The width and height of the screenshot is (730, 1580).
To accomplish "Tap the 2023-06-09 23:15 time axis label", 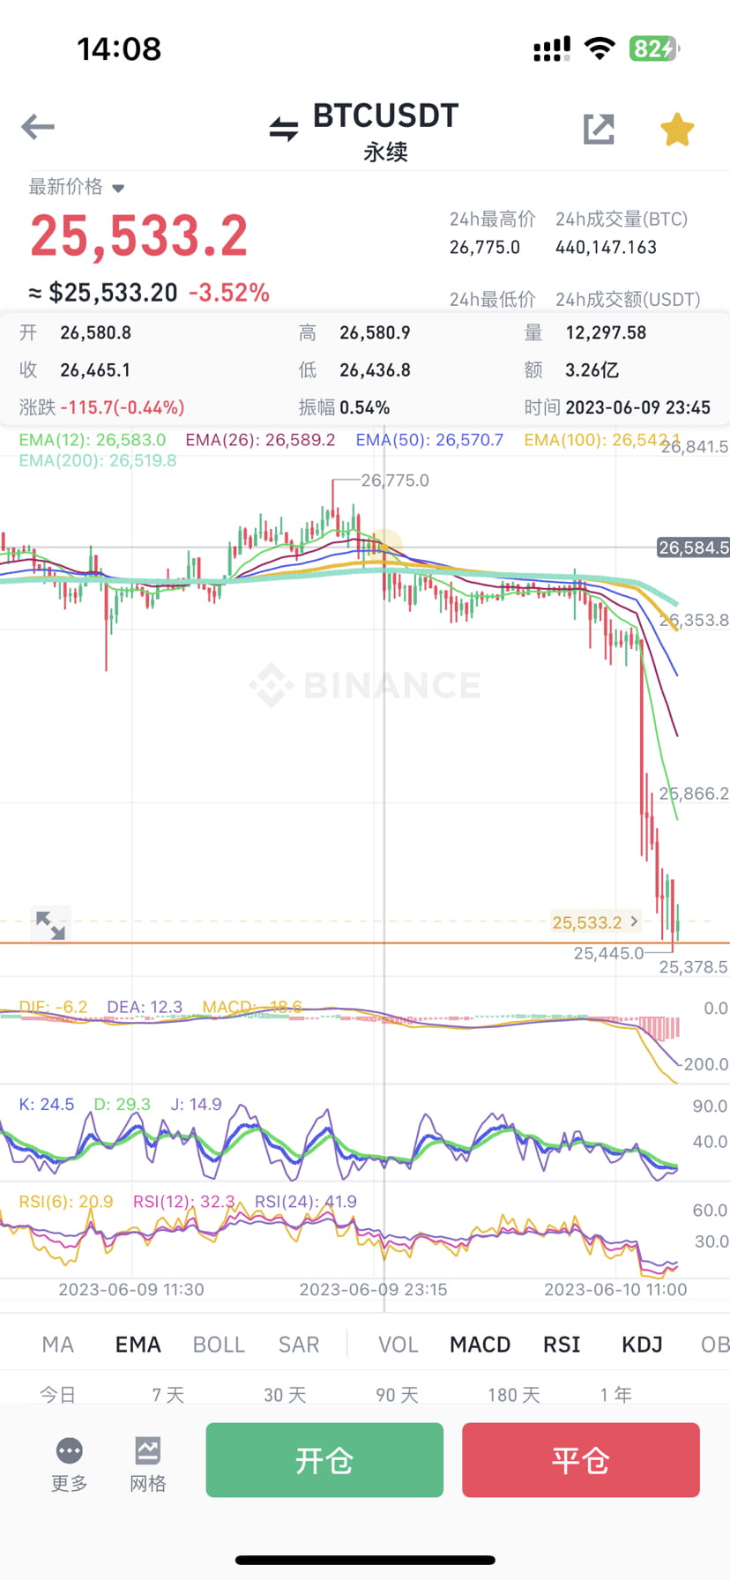I will (373, 1289).
